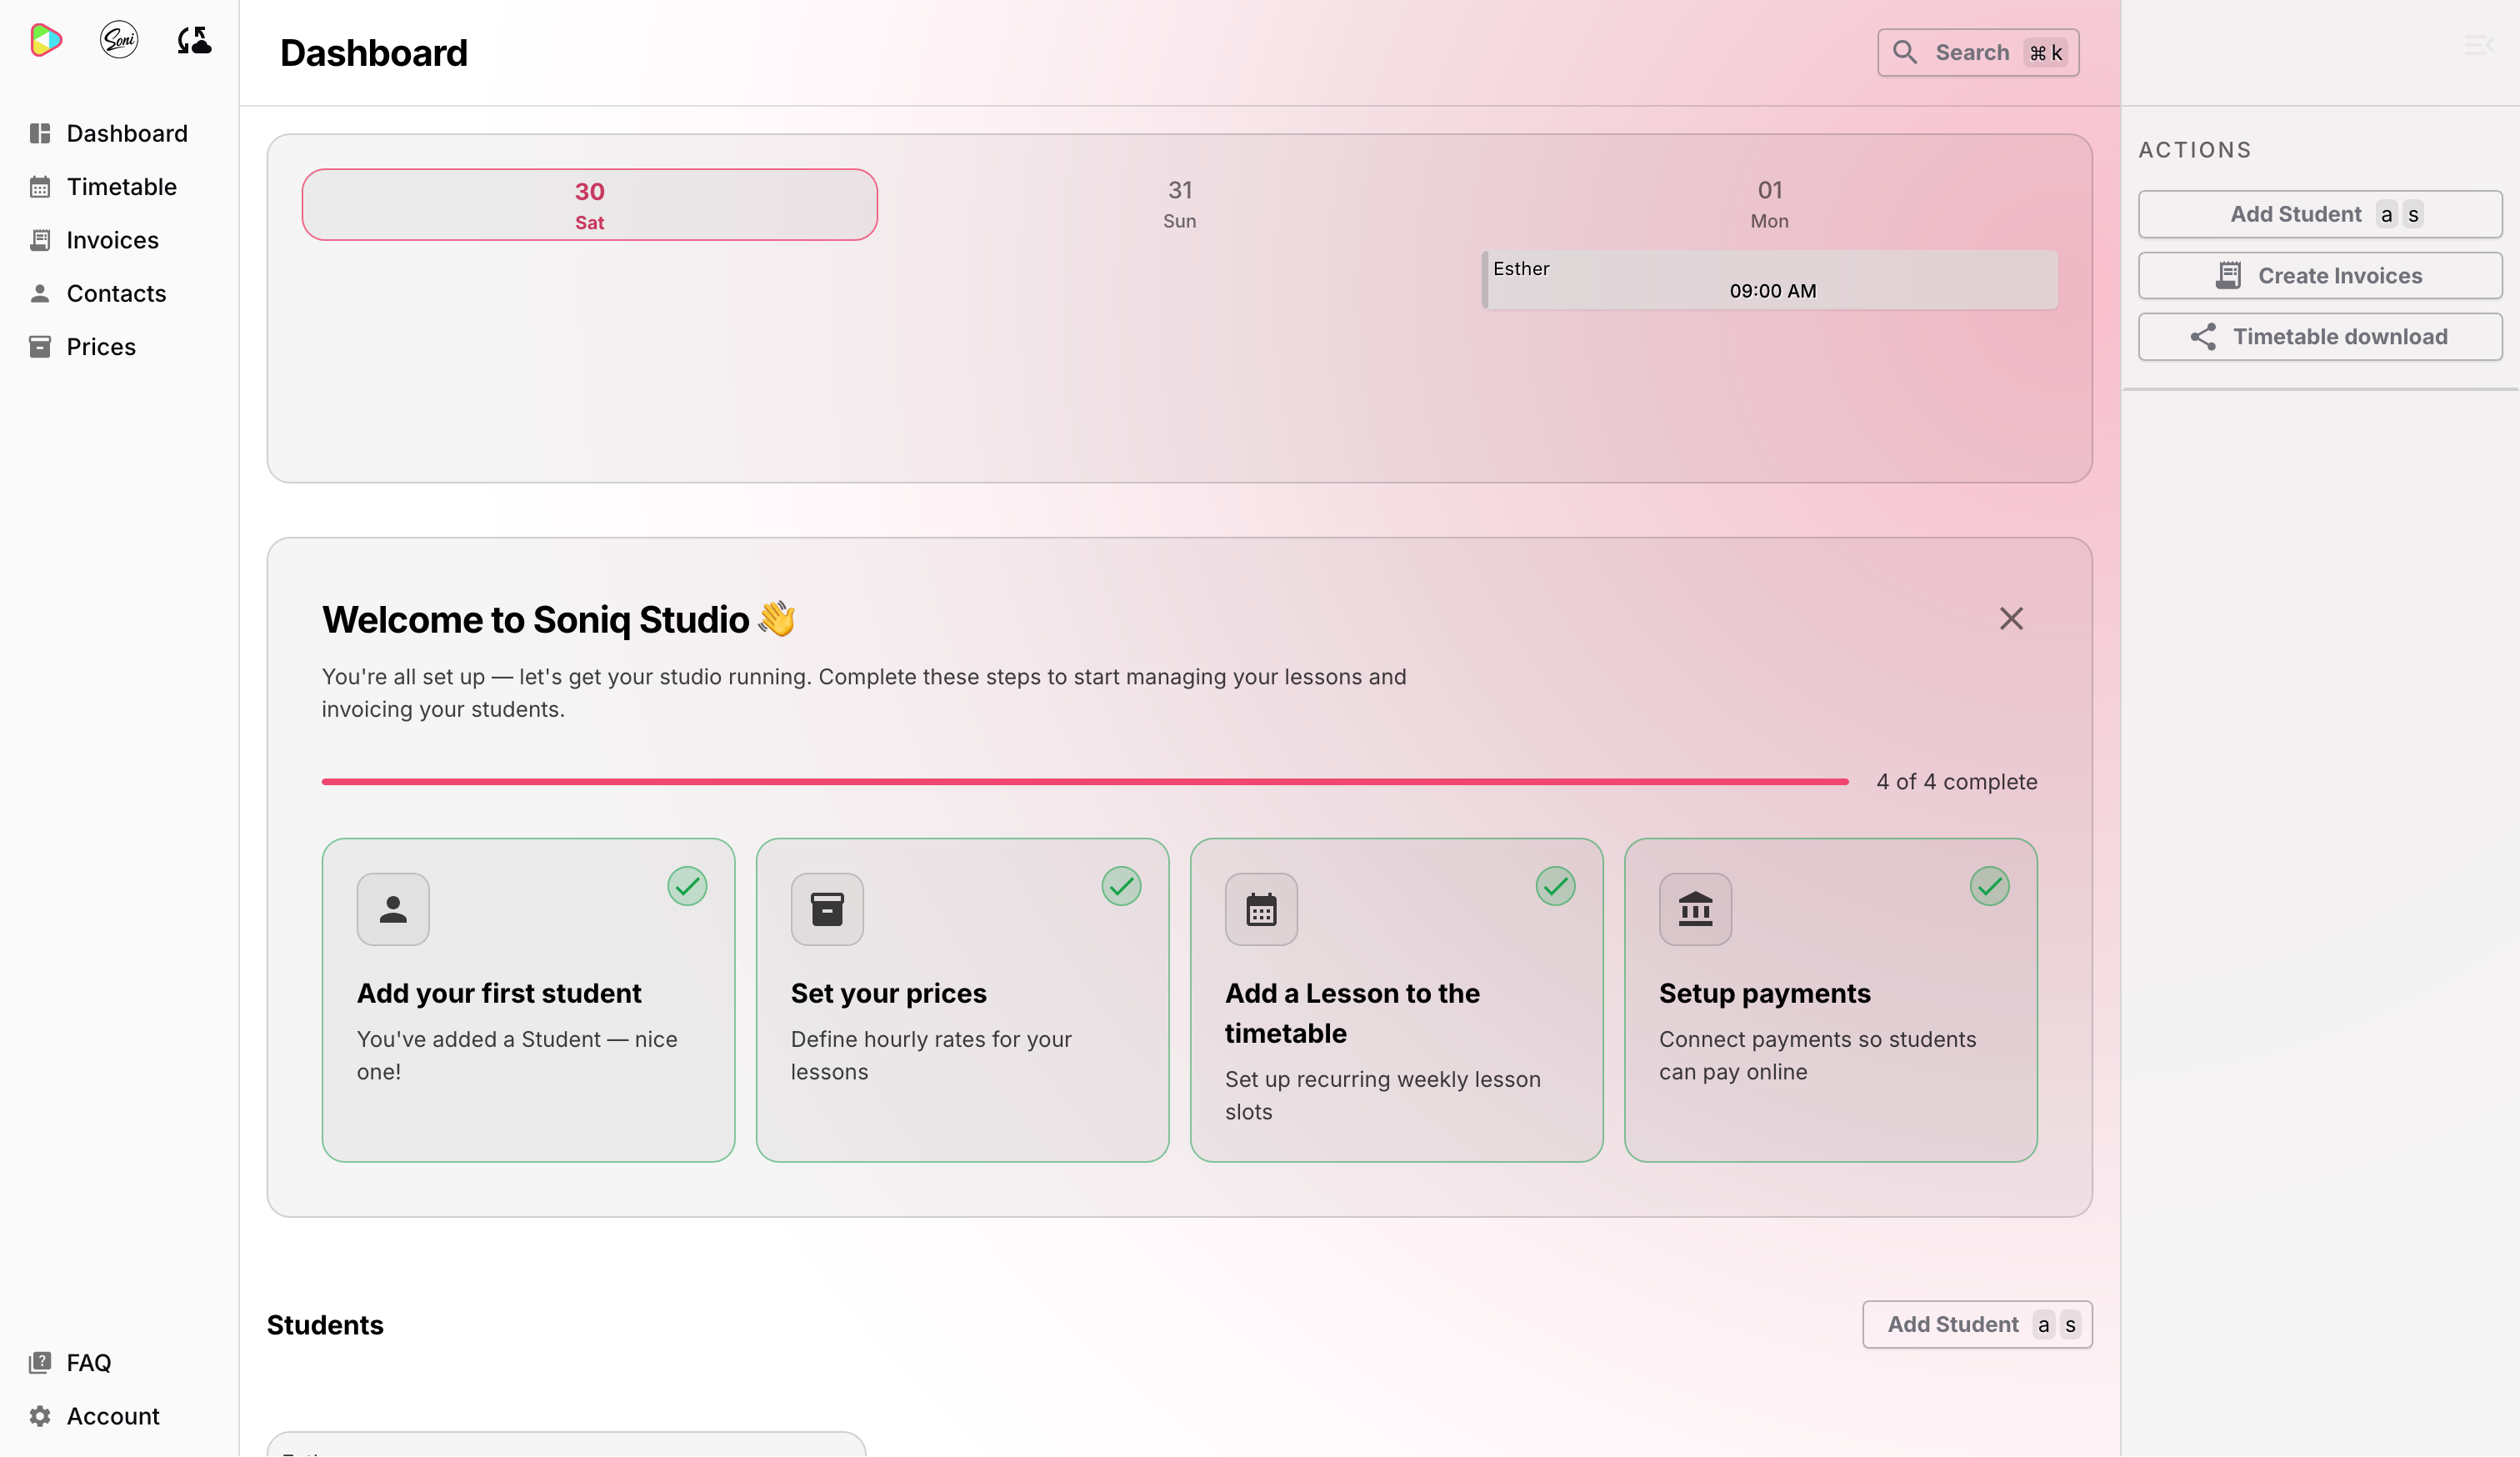2520x1457 pixels.
Task: Click the Account gear icon in sidebar
Action: tap(40, 1416)
